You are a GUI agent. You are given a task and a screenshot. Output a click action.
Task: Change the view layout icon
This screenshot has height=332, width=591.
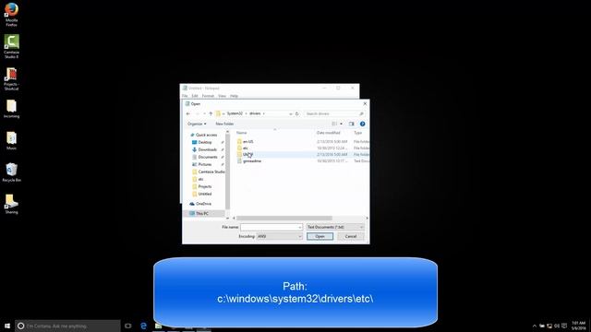[334, 124]
